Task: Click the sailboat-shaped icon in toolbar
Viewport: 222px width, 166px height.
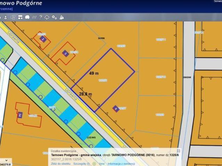Action: (x=61, y=17)
